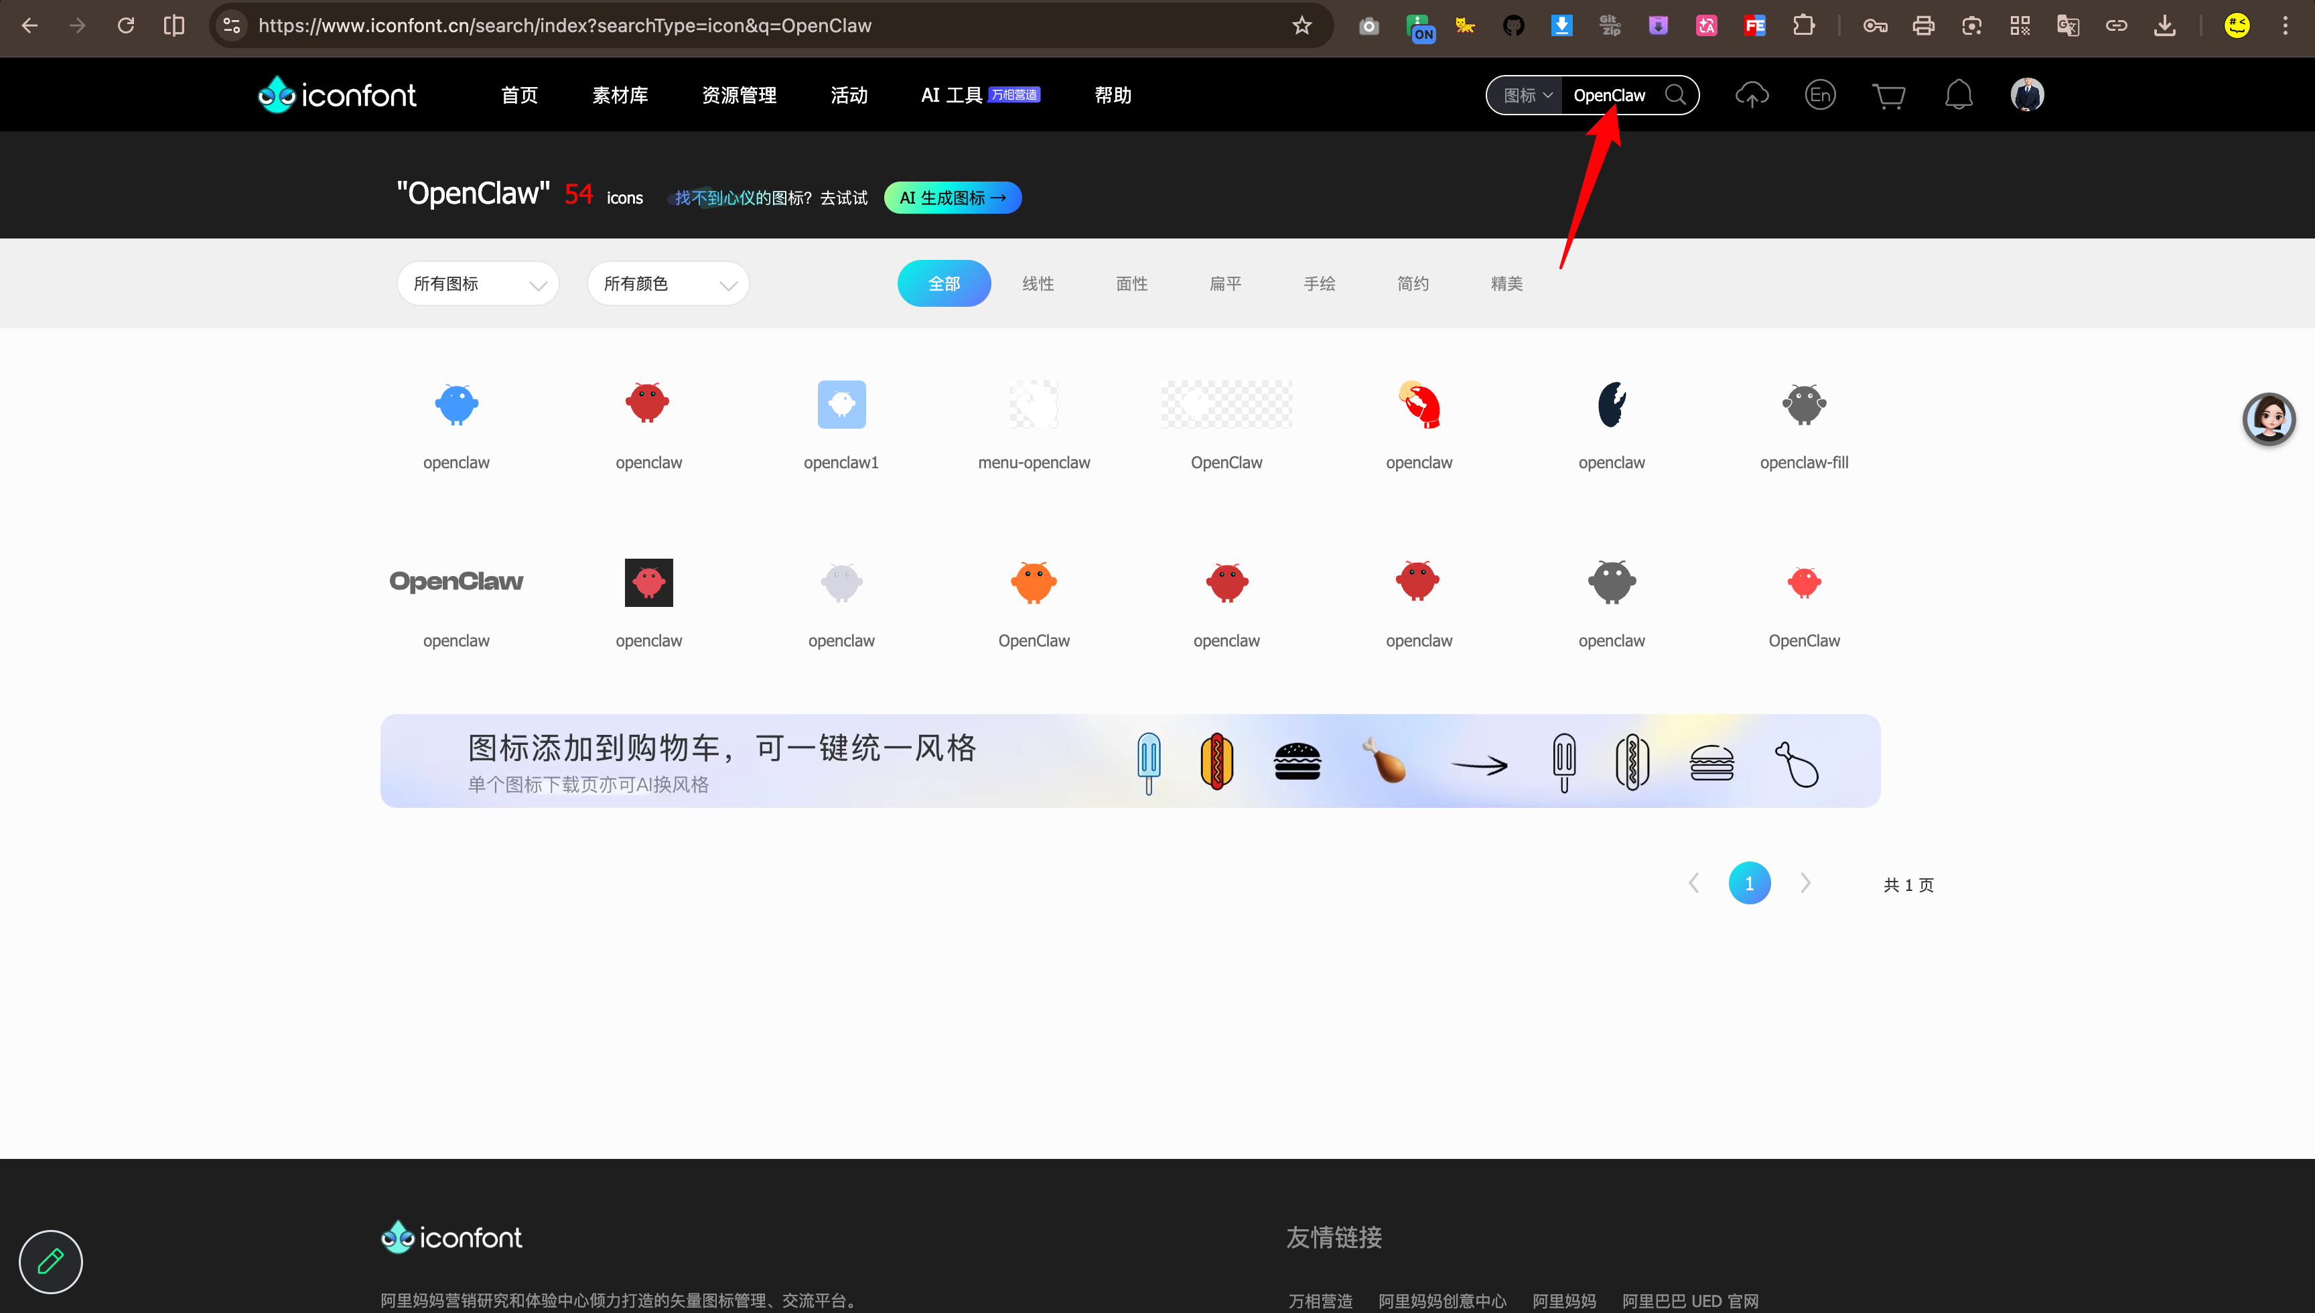
Task: Open the password key icon in the toolbar
Action: tap(1875, 25)
